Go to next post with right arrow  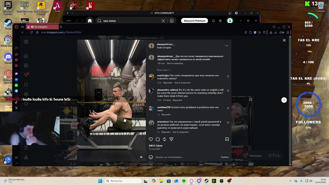click(284, 100)
